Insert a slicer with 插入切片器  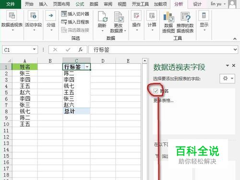75,14
